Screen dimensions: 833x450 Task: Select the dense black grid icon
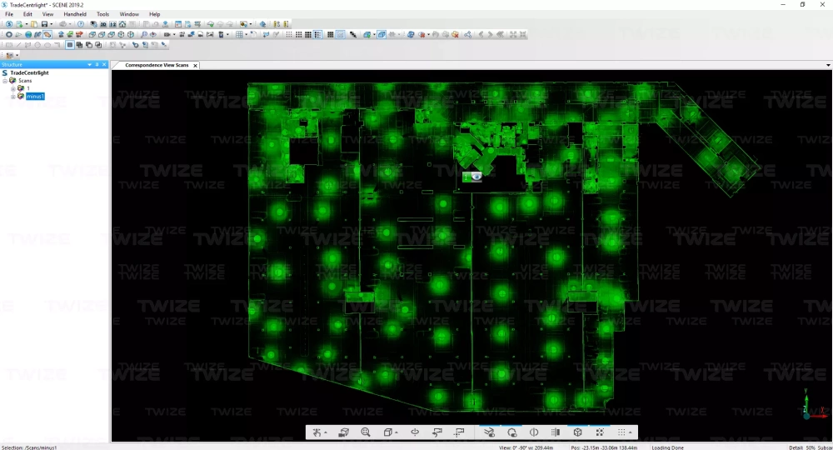tap(331, 34)
